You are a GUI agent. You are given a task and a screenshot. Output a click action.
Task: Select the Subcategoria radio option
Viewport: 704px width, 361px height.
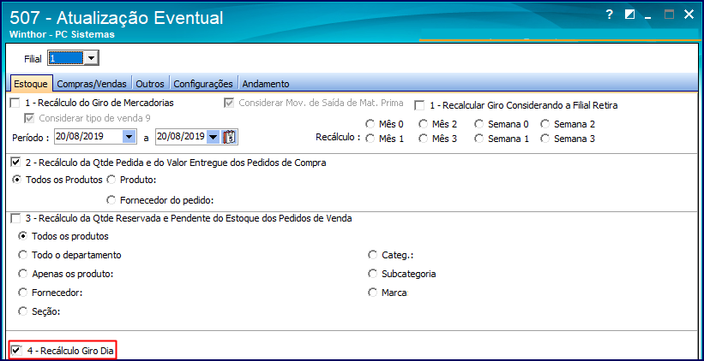coord(373,274)
